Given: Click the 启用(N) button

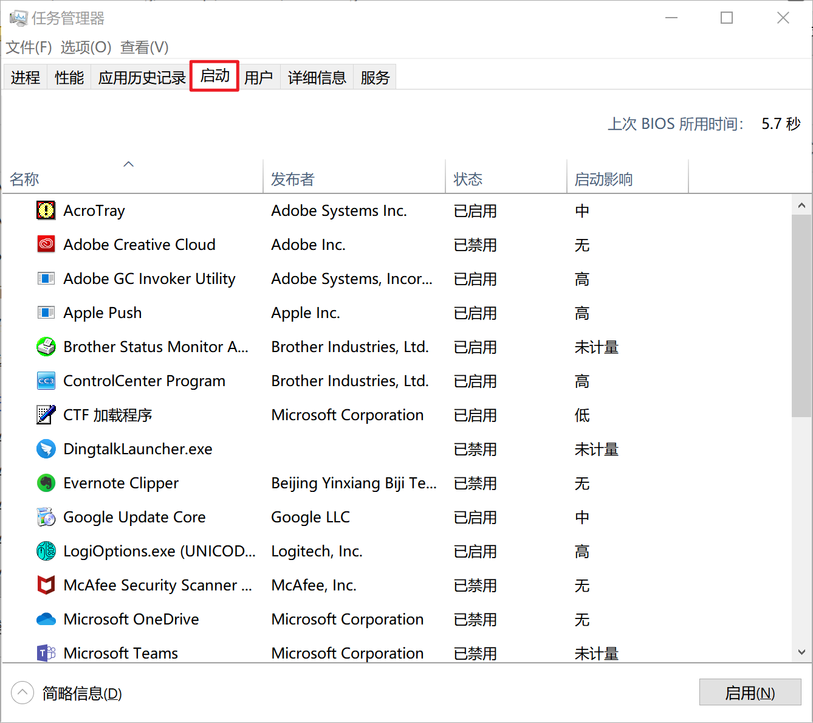Looking at the screenshot, I should click(750, 692).
